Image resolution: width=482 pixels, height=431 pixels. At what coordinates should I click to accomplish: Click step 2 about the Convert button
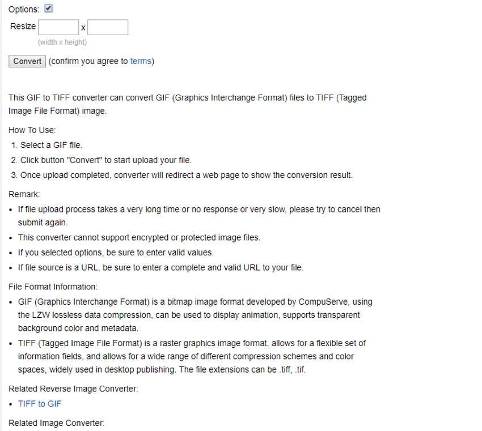pyautogui.click(x=106, y=160)
